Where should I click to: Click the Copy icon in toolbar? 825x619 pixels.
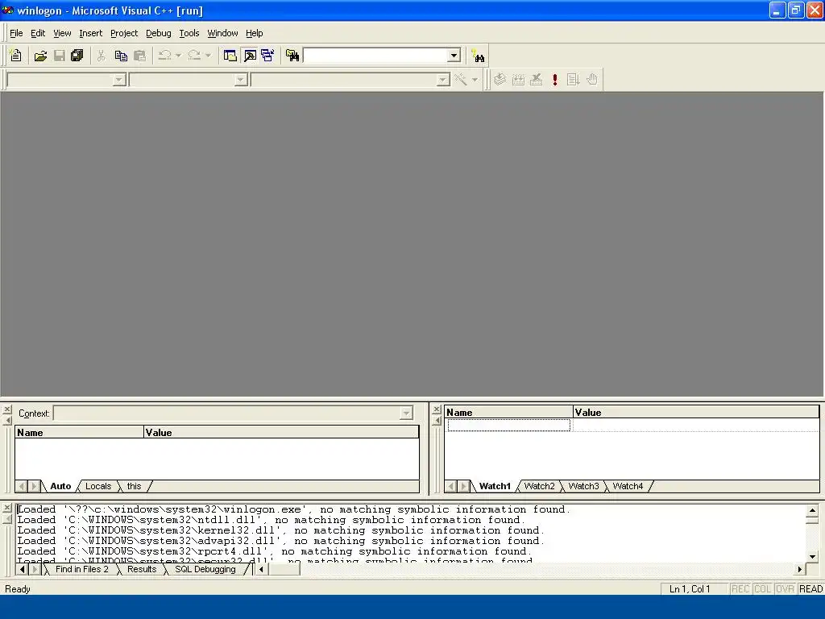coord(121,56)
